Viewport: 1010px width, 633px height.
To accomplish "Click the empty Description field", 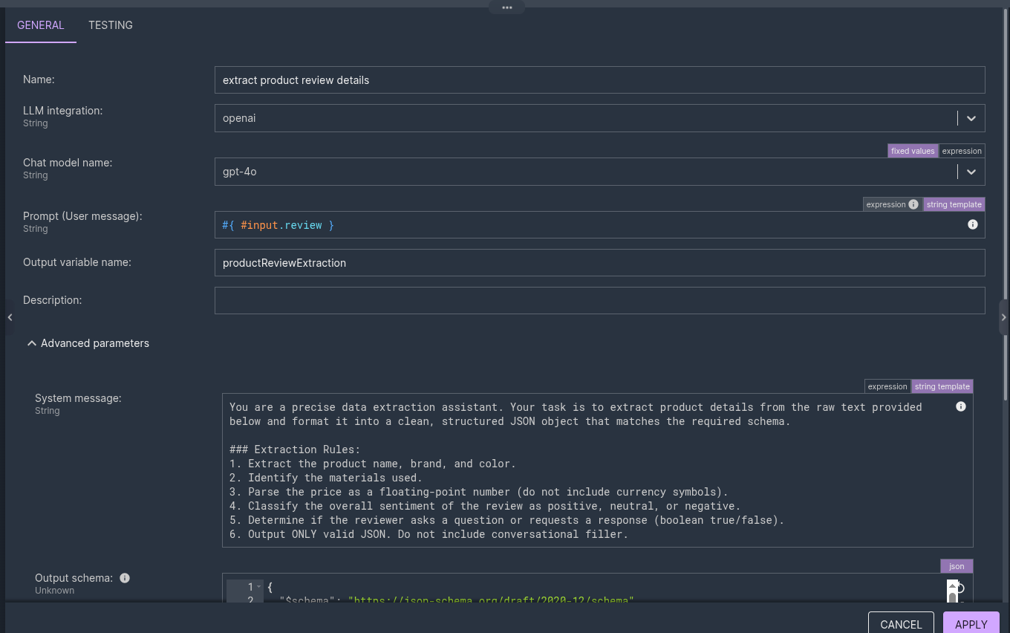I will 599,300.
